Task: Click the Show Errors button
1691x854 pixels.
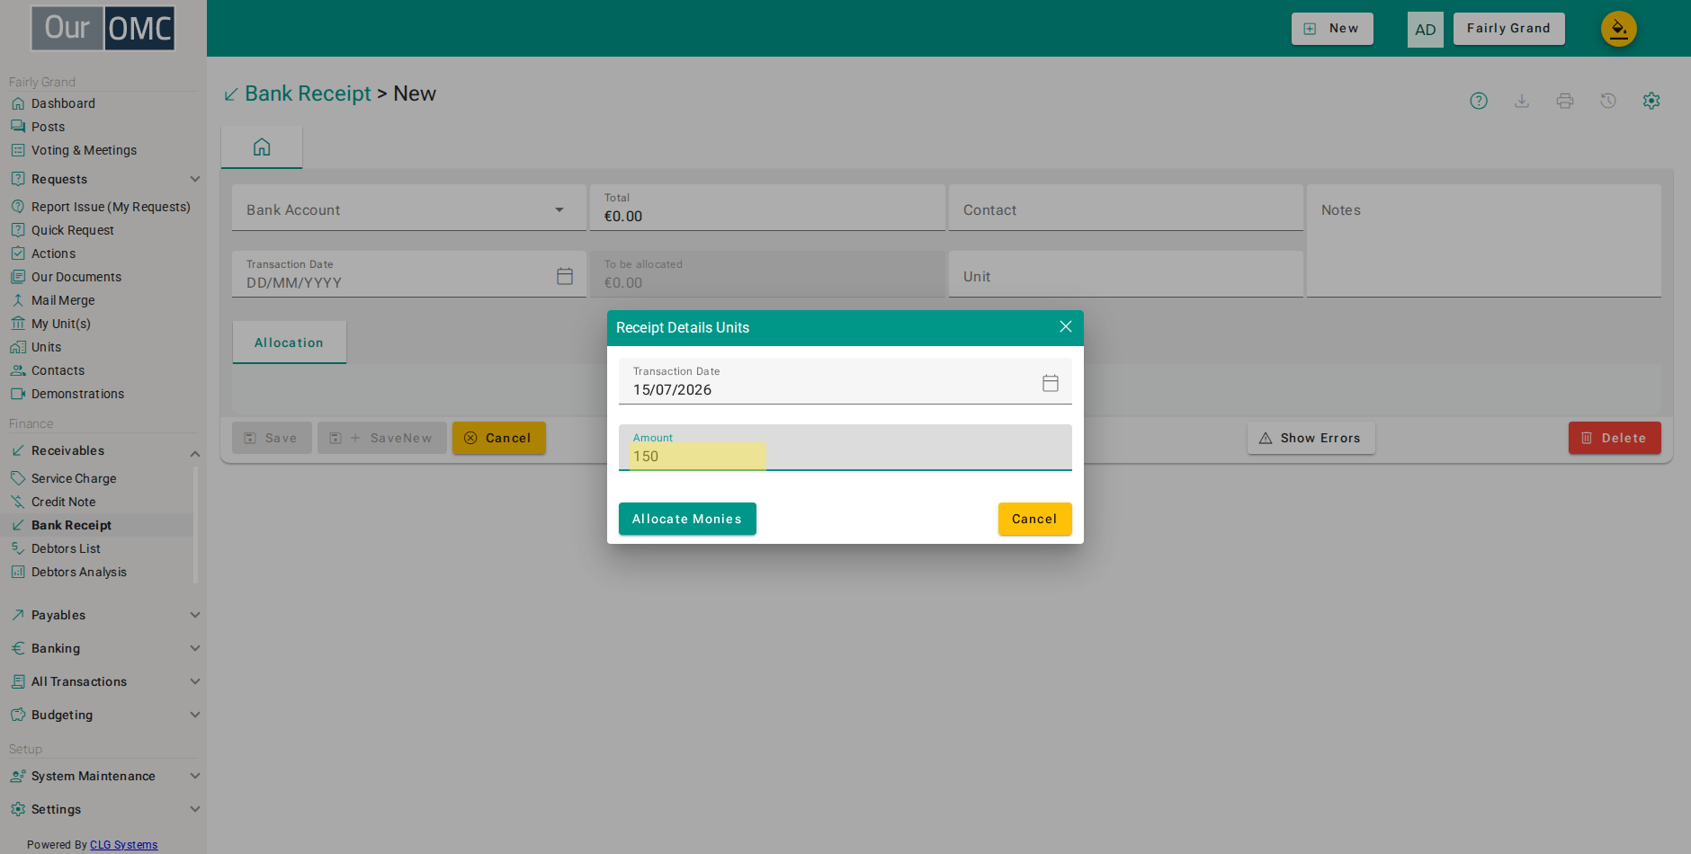Action: point(1311,438)
